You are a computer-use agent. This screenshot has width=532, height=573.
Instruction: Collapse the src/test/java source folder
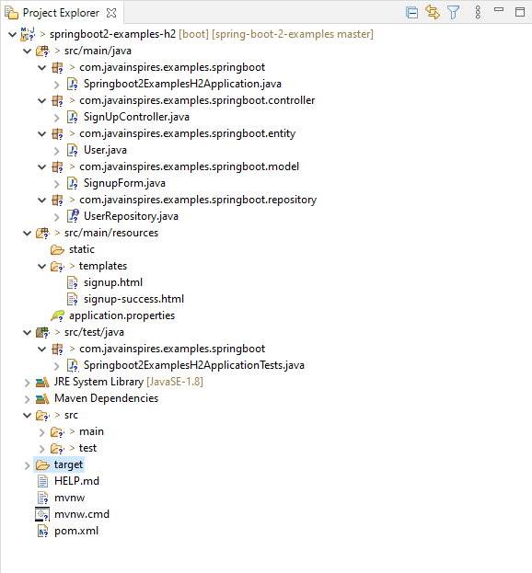[27, 332]
